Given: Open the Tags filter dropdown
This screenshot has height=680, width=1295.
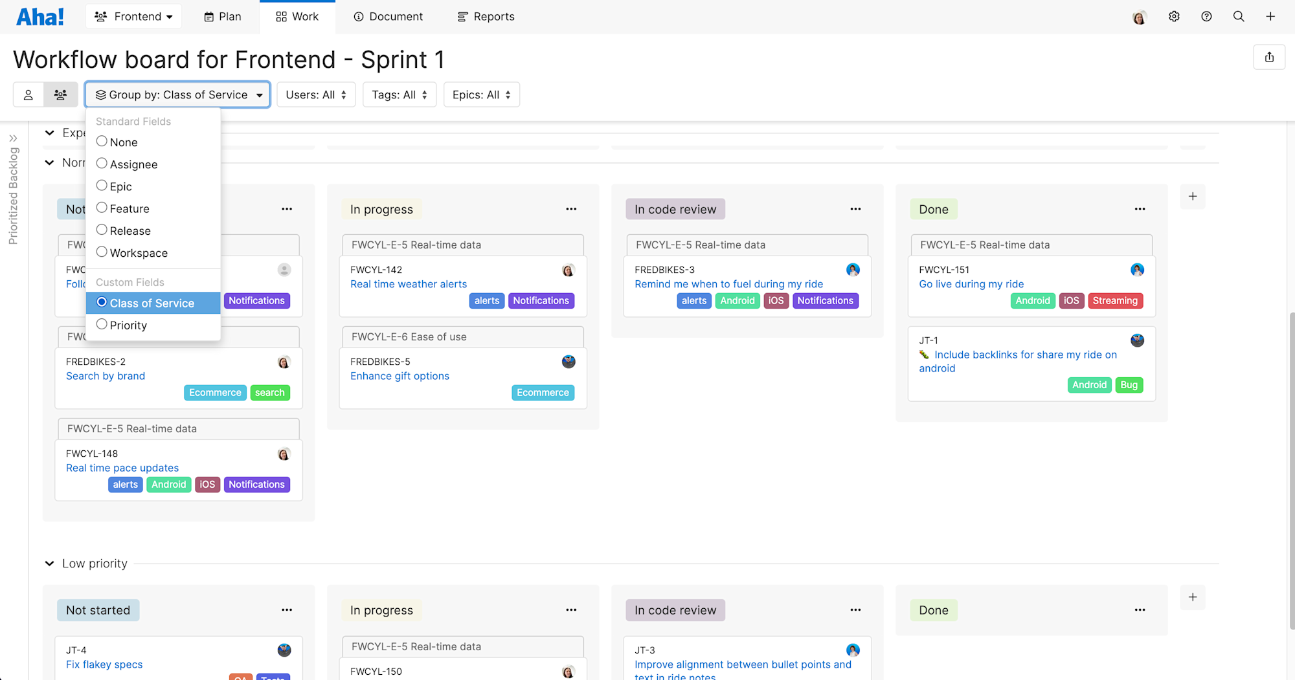Looking at the screenshot, I should 400,94.
